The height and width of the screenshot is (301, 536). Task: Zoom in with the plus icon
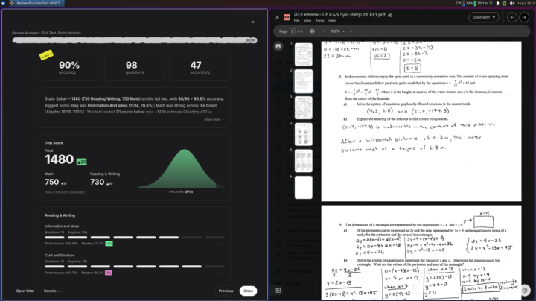pos(351,31)
